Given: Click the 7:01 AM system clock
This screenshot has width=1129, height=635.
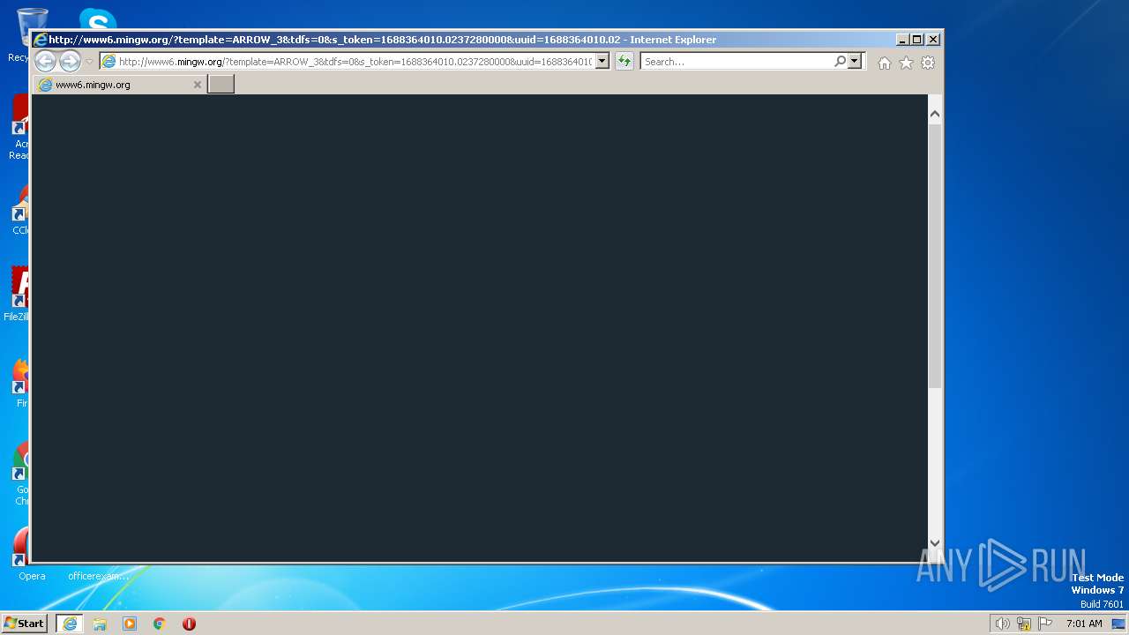Looking at the screenshot, I should pos(1084,624).
